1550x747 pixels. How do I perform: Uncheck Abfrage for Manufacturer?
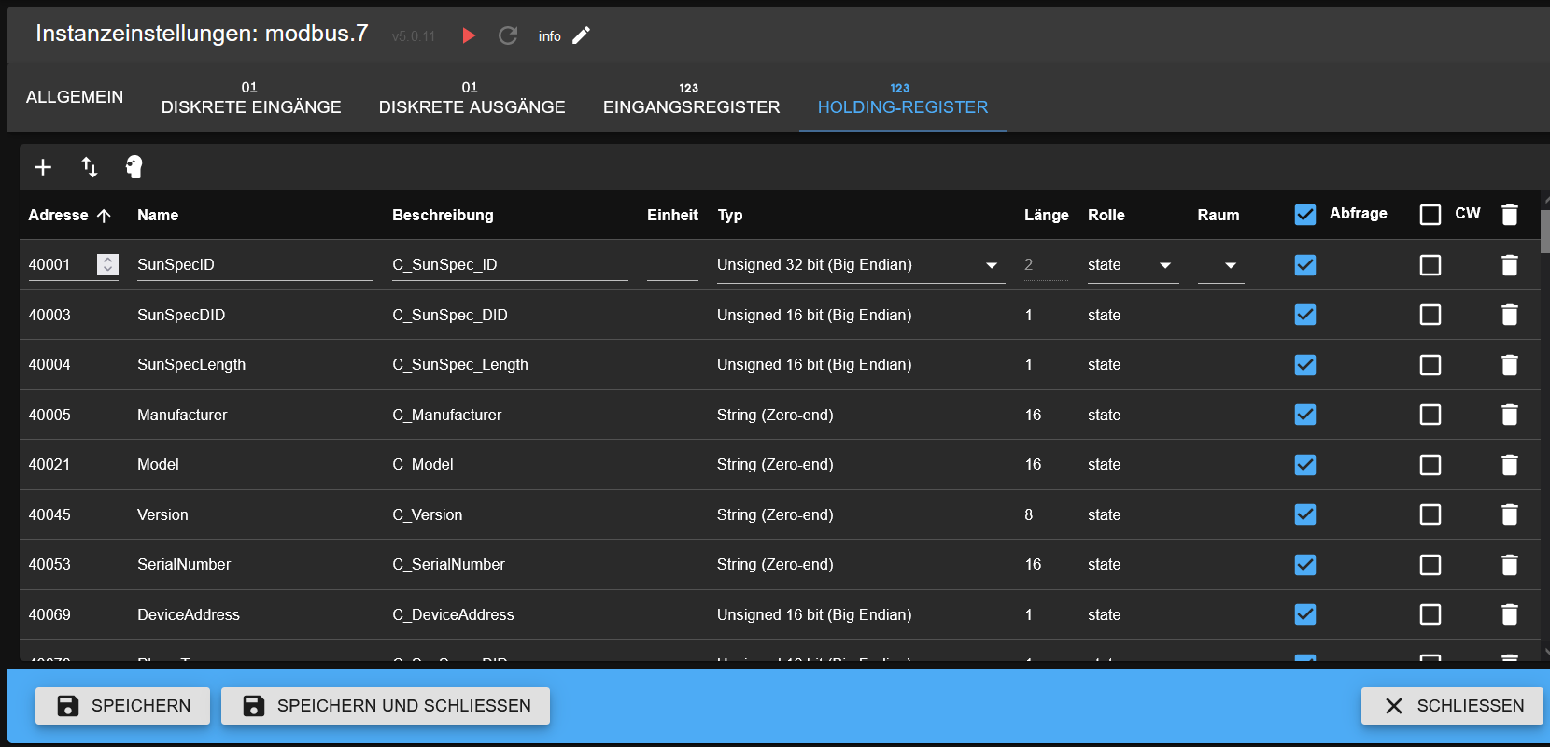coord(1305,415)
